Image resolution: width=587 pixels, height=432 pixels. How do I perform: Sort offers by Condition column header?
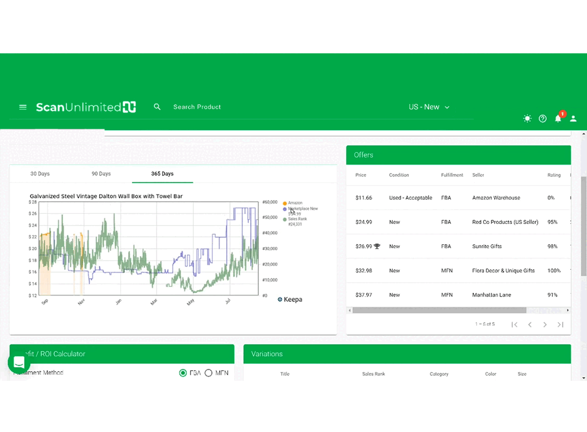point(399,175)
